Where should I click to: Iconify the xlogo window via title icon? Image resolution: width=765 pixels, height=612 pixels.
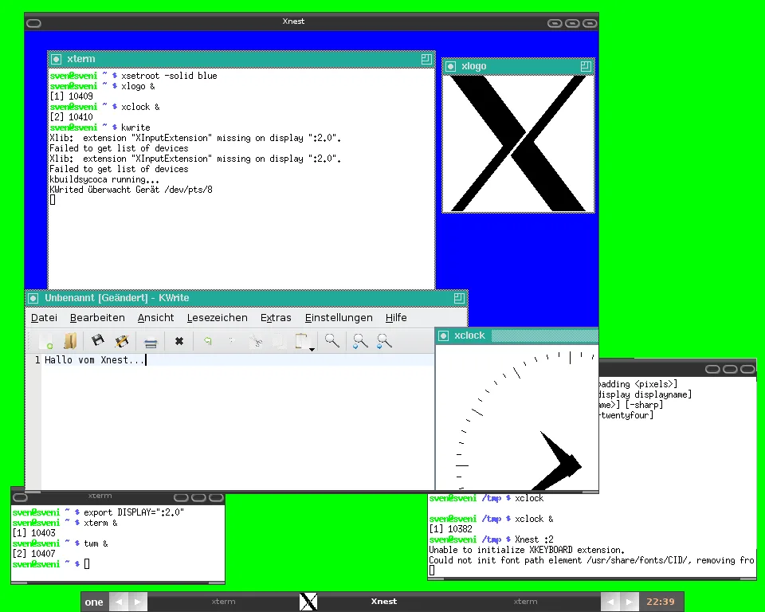pos(451,66)
